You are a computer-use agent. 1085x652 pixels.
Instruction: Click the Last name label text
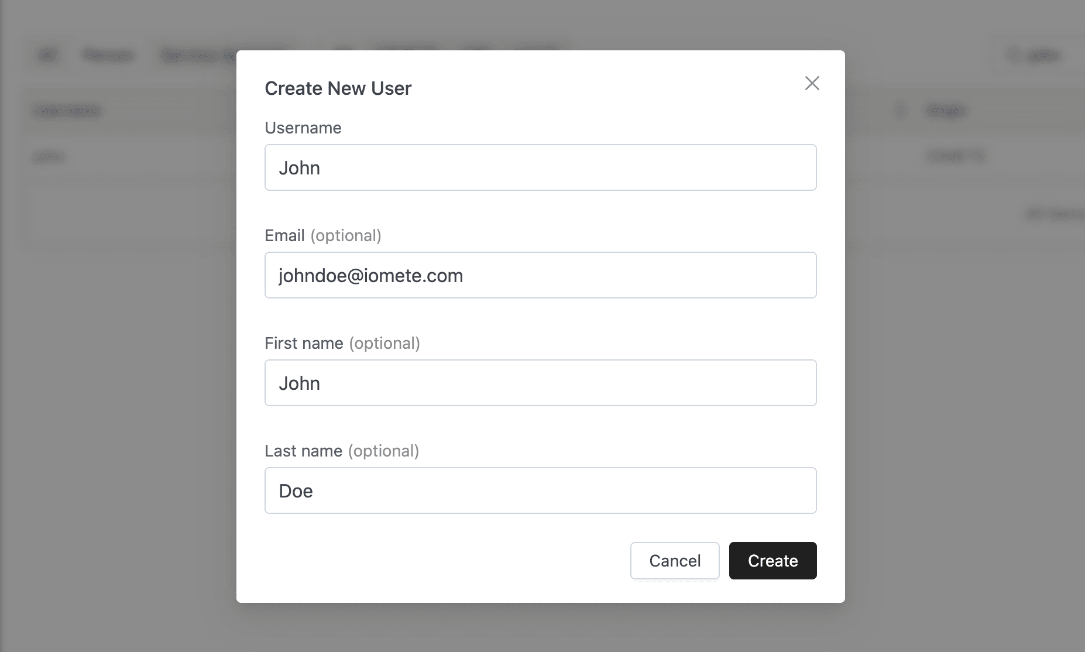pos(303,451)
